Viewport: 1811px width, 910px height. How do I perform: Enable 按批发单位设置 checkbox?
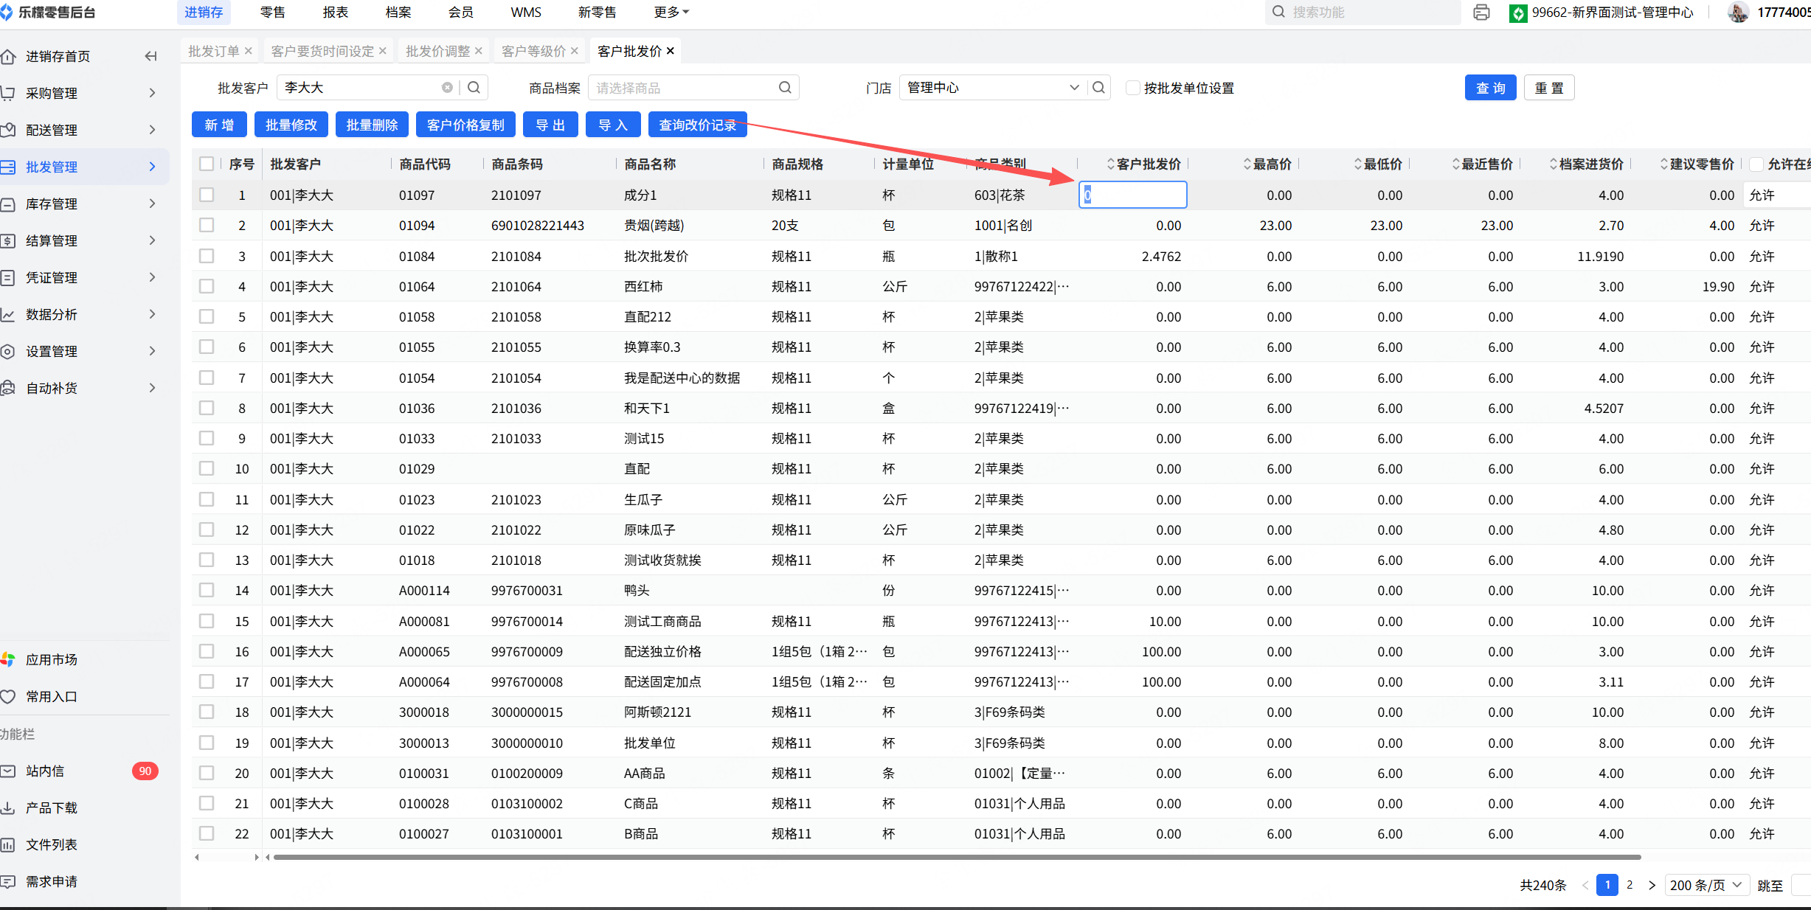point(1133,88)
